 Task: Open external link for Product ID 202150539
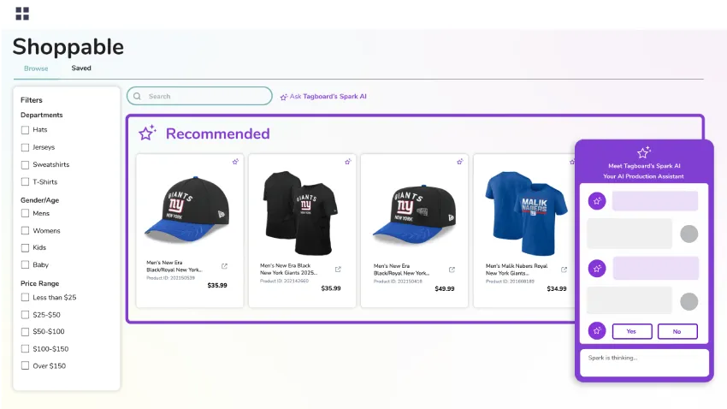pyautogui.click(x=224, y=266)
